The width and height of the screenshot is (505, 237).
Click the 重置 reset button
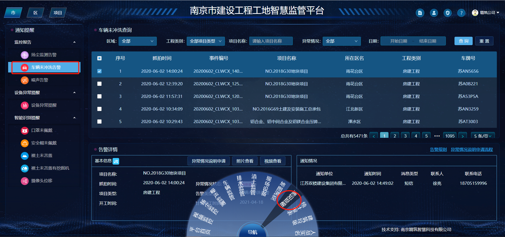point(484,41)
